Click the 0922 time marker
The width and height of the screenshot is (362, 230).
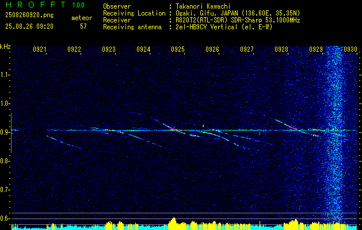[x=74, y=49]
